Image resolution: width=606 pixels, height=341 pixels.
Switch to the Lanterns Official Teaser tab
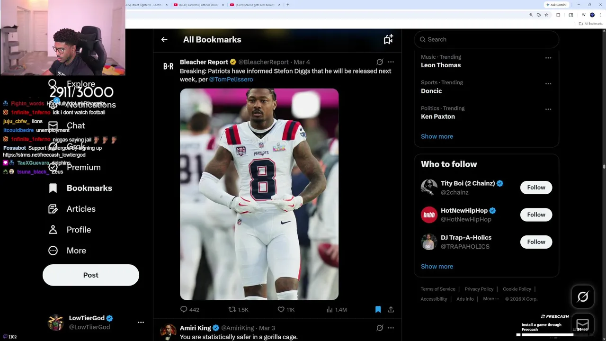(198, 5)
